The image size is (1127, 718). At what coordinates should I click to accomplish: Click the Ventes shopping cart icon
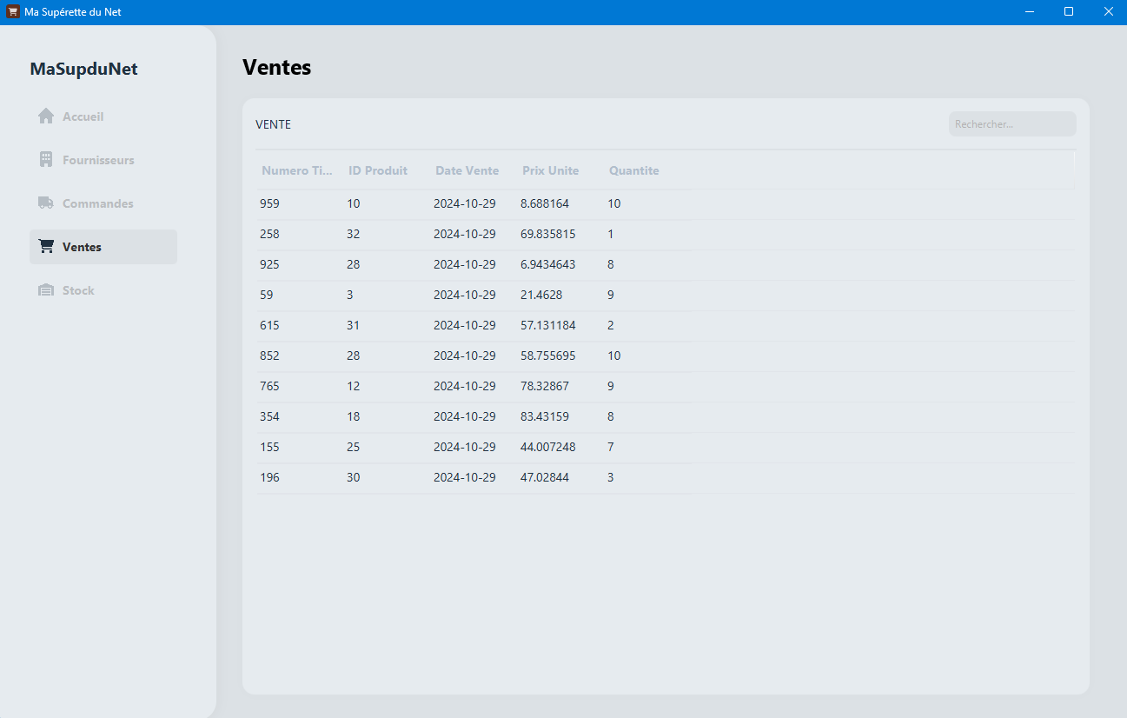[x=46, y=247]
